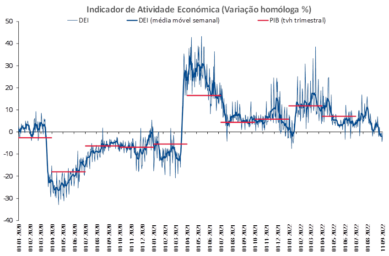Viewport: 389px width, 256px height.
Task: Click the thin blue DEI legend line sample
Action: pyautogui.click(x=72, y=20)
